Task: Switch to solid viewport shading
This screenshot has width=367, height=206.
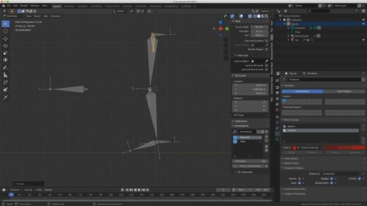Action: (x=259, y=17)
